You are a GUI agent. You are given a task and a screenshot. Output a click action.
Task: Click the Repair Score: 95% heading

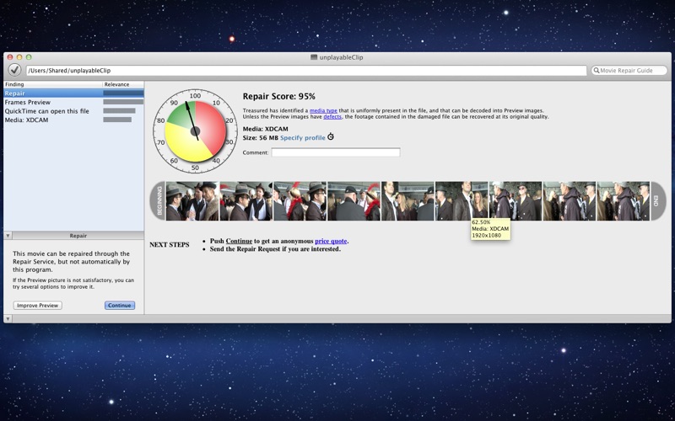pyautogui.click(x=279, y=96)
